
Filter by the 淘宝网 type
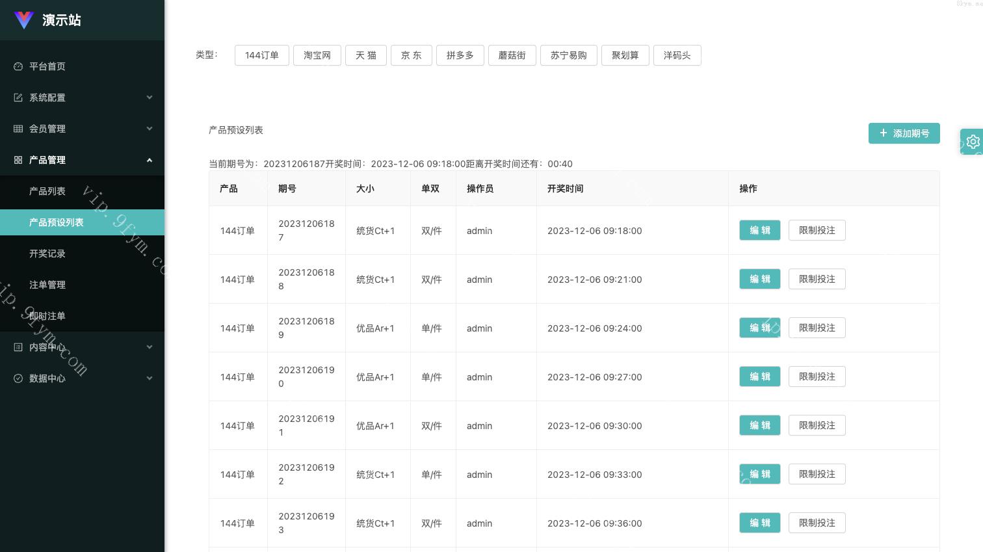click(x=317, y=55)
